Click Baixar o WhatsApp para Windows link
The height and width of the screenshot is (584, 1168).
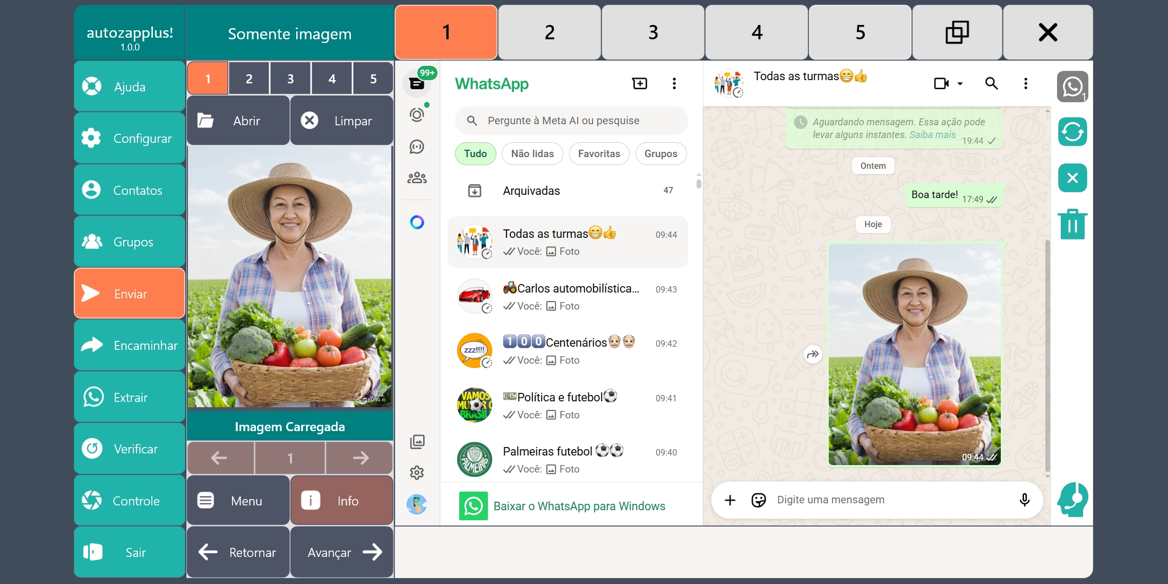[x=579, y=506]
